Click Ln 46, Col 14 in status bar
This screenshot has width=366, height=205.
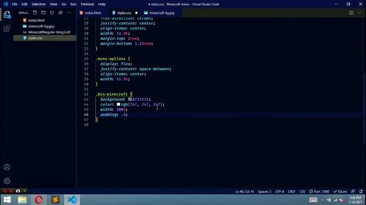pyautogui.click(x=244, y=191)
